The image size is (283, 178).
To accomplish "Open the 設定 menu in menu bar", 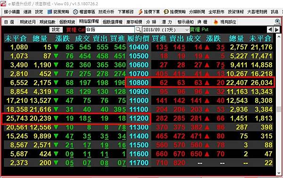I will [39, 12].
